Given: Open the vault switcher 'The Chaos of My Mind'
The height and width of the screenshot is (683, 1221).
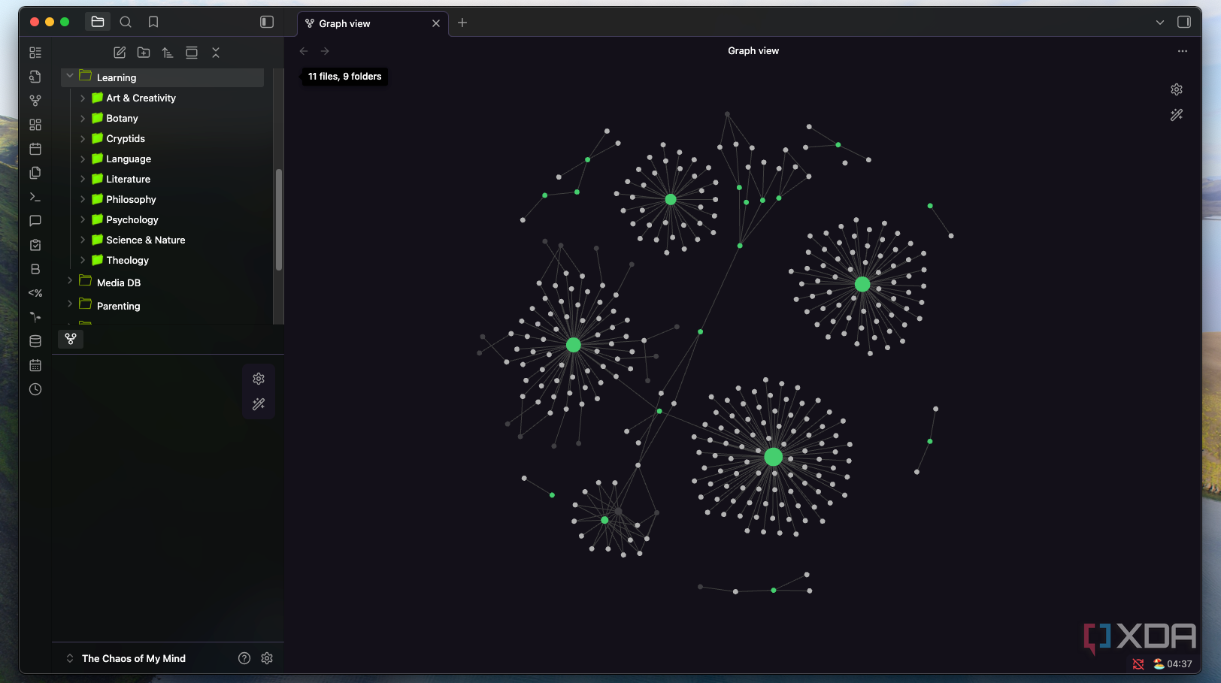Looking at the screenshot, I should 126,658.
